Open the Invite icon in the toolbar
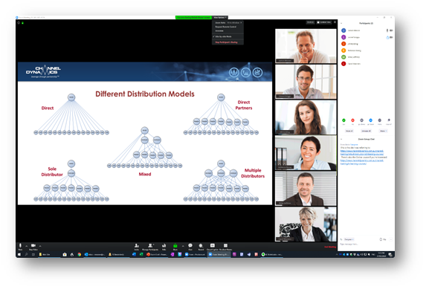Screen dimensions: 426x289 tap(137, 247)
